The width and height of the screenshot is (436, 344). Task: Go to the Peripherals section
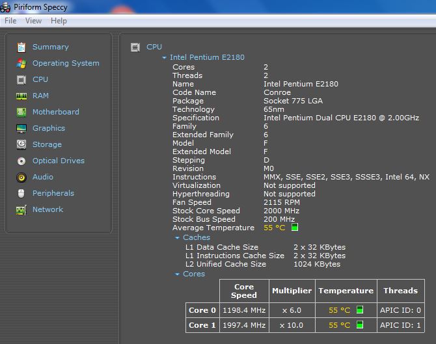(53, 193)
